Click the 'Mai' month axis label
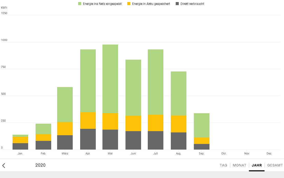This screenshot has height=178, width=284. 110,154
